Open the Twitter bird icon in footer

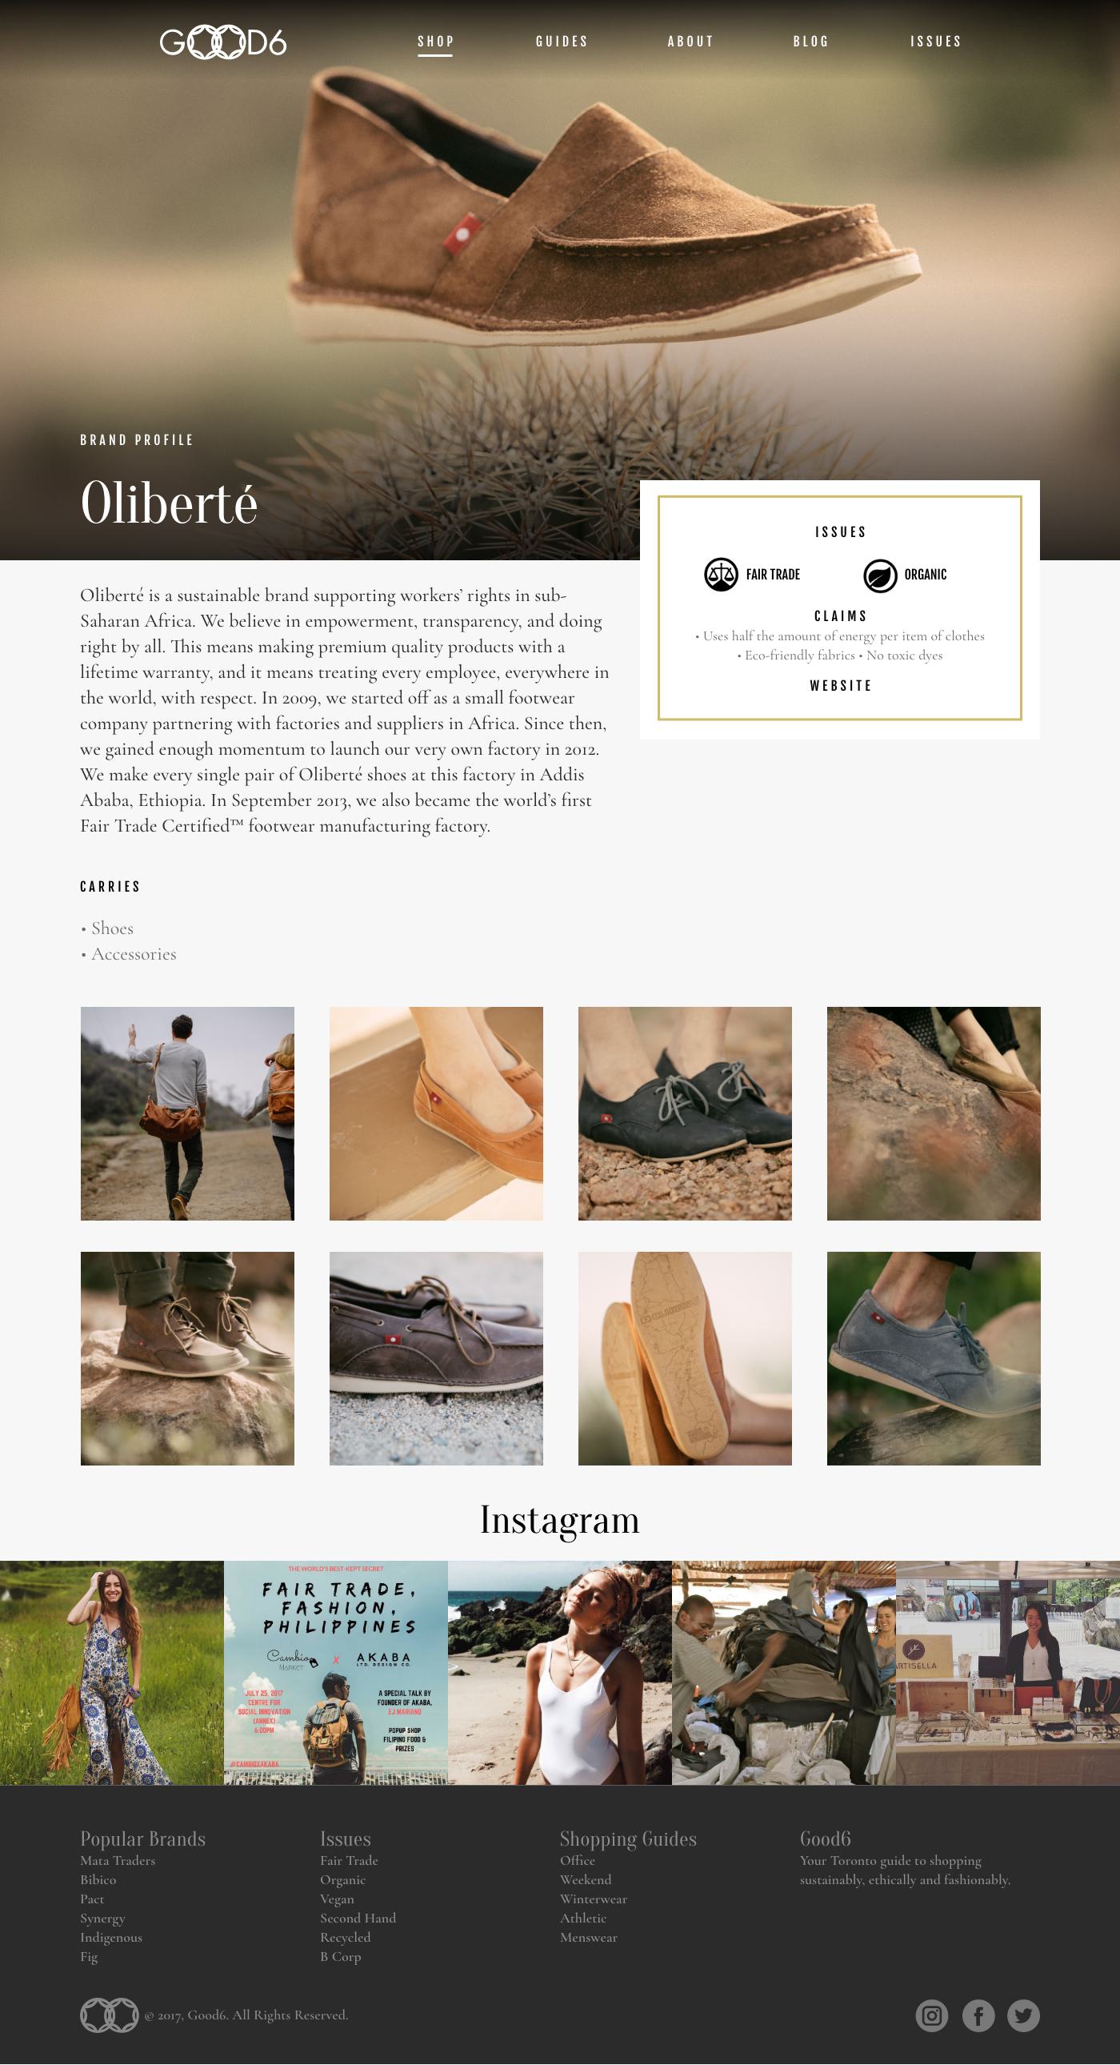coord(1023,2015)
